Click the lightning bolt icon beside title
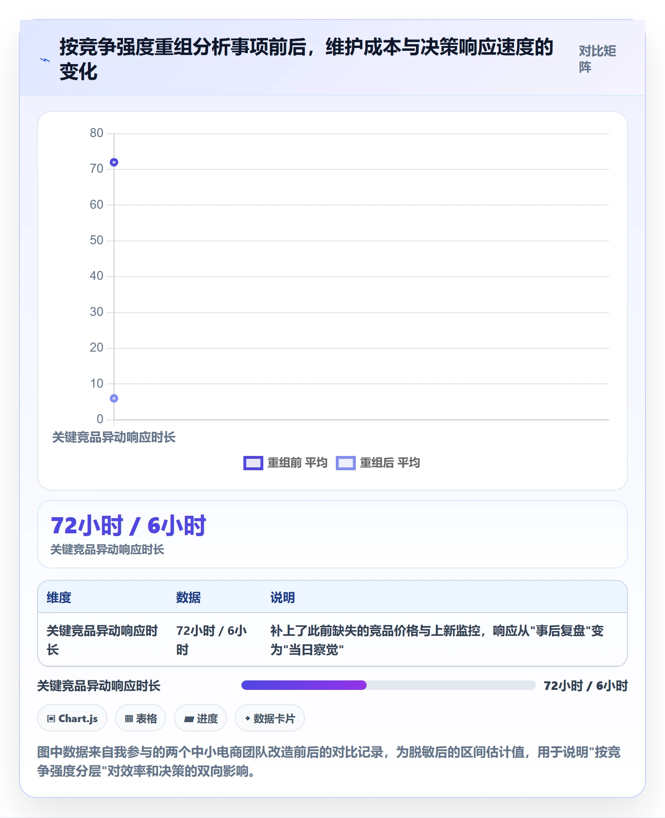The width and height of the screenshot is (665, 818). 45,60
